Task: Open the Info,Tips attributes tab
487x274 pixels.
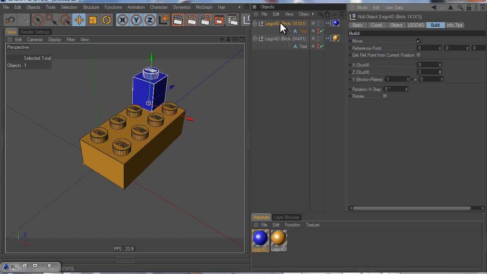Action: pyautogui.click(x=455, y=25)
